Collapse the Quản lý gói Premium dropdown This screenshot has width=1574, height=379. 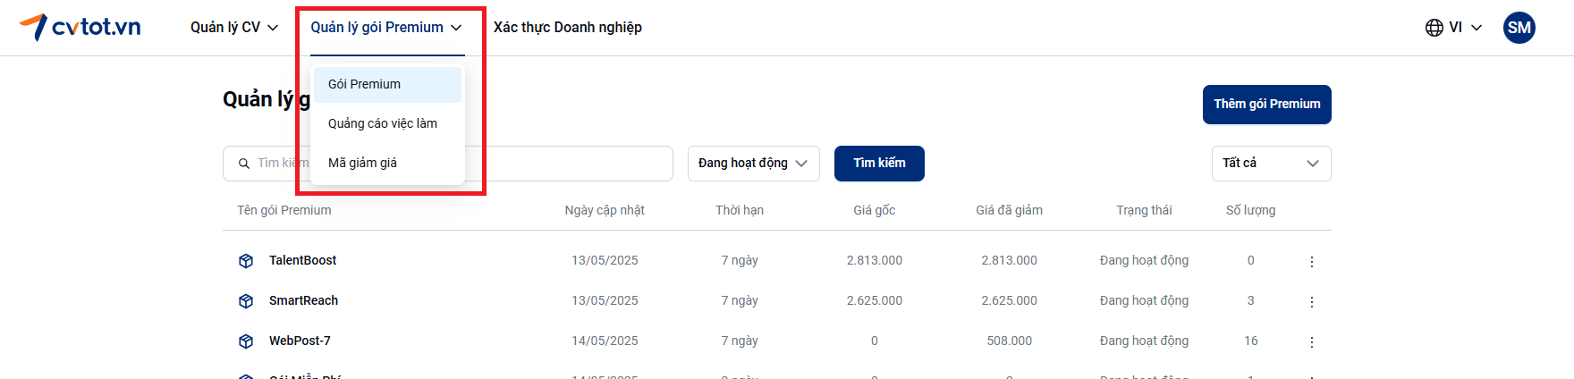(x=386, y=28)
